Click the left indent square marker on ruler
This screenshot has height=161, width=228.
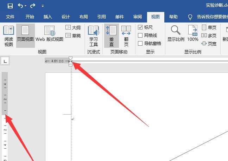[70, 65]
